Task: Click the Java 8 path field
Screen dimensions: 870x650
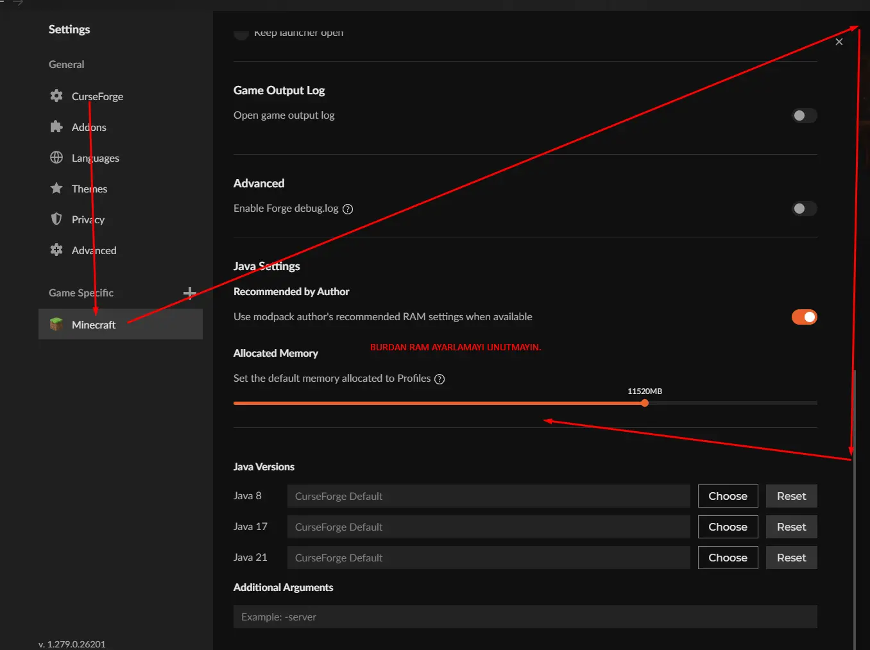Action: pos(489,496)
